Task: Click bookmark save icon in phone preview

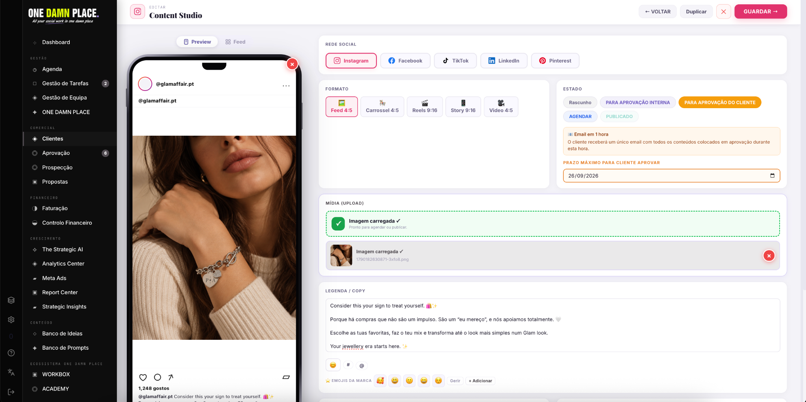Action: click(286, 377)
